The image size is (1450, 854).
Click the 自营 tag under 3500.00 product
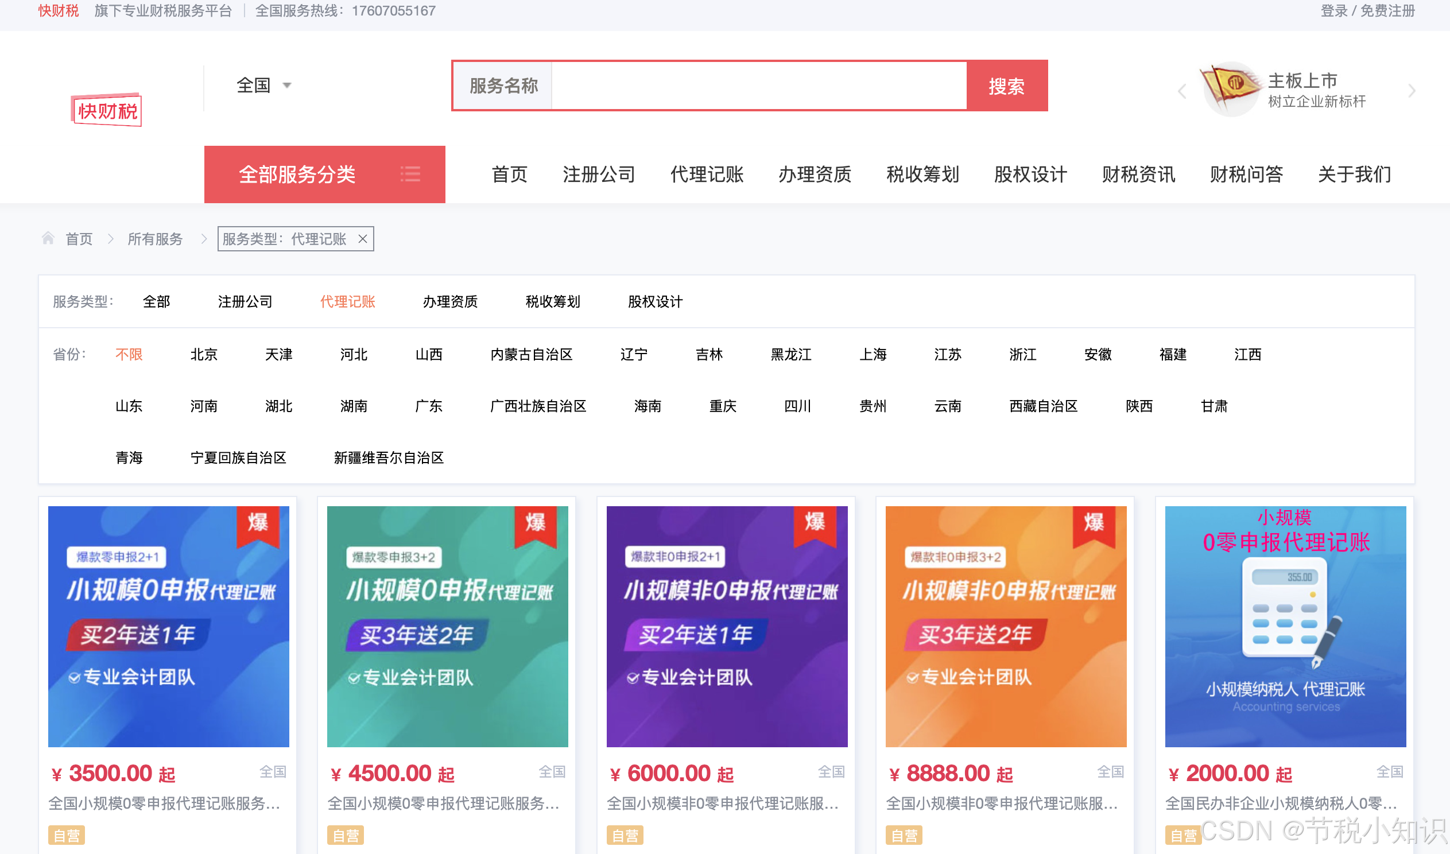[67, 835]
